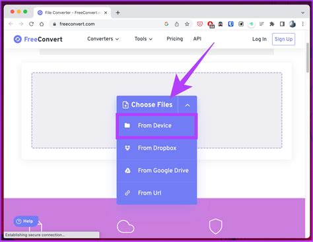Click the browser forward arrow
313x242 pixels.
click(x=21, y=24)
